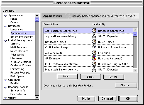The width and height of the screenshot is (144, 105).
Task: Open Window Settings preferences
Action: click(x=21, y=62)
